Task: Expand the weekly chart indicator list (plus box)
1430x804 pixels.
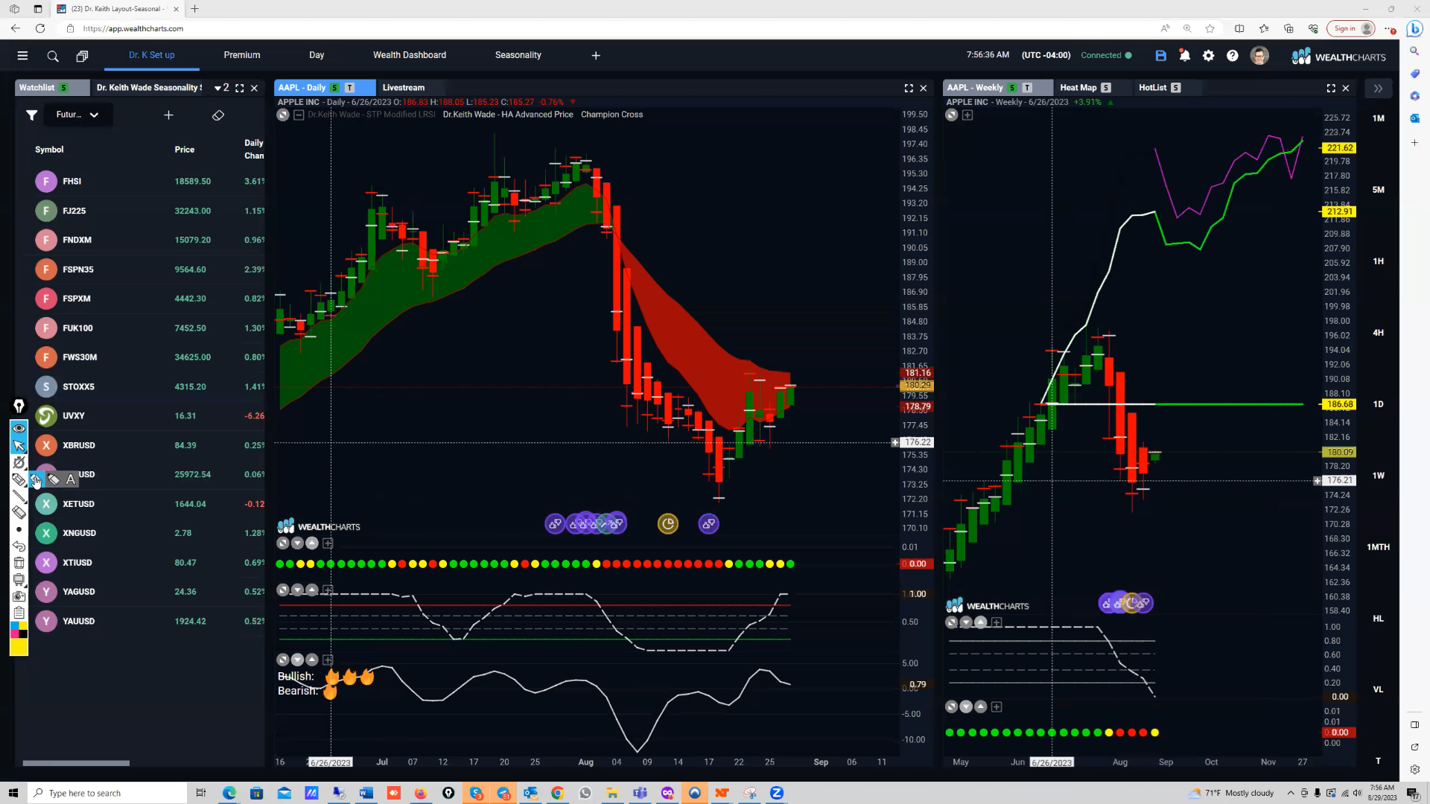Action: coord(967,115)
